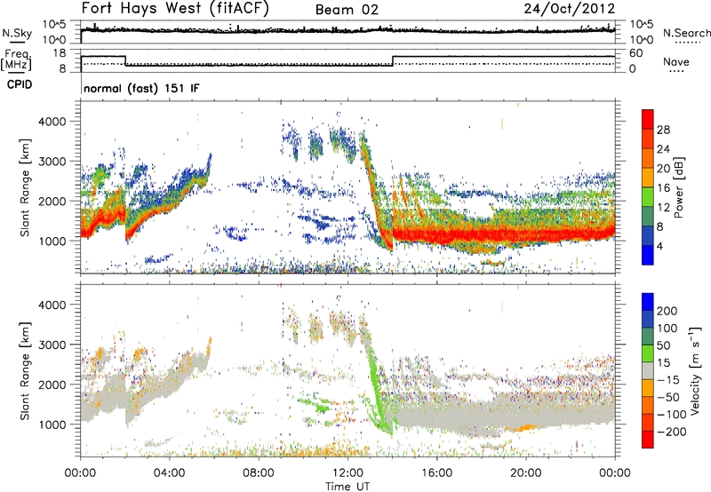Click the 'N.Sky' legend label
This screenshot has height=492, width=711.
17,33
